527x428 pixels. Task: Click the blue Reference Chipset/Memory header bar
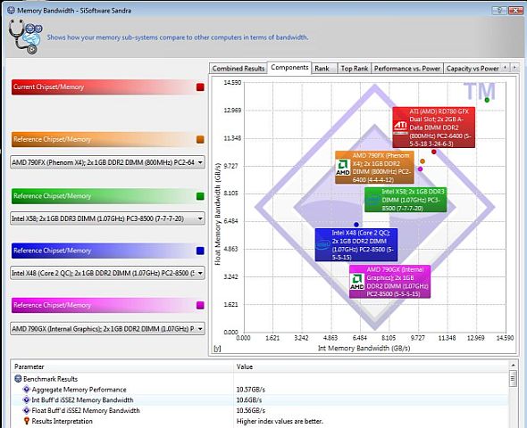point(107,251)
